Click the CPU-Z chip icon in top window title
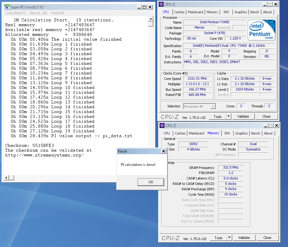Image resolution: width=288 pixels, height=247 pixels. click(161, 4)
